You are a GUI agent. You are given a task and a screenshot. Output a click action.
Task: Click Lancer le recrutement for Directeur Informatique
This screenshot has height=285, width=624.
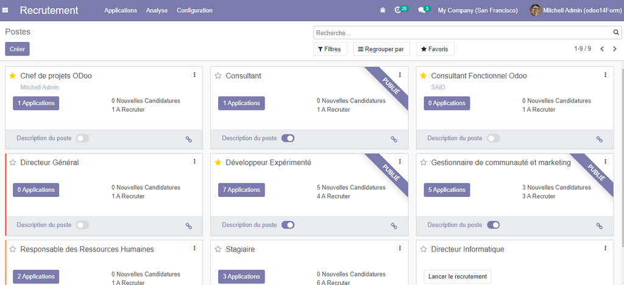pyautogui.click(x=457, y=276)
